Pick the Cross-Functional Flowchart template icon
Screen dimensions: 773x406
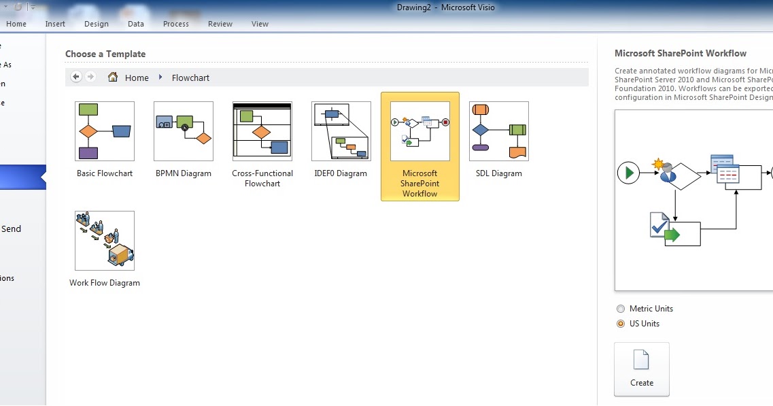(x=262, y=131)
